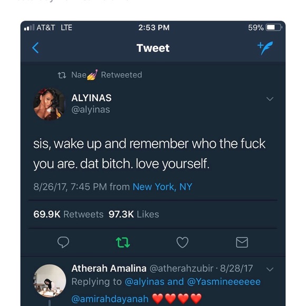Screen dimensions: 306x306
Task: Open the New York, NY location link
Action: pos(162,187)
